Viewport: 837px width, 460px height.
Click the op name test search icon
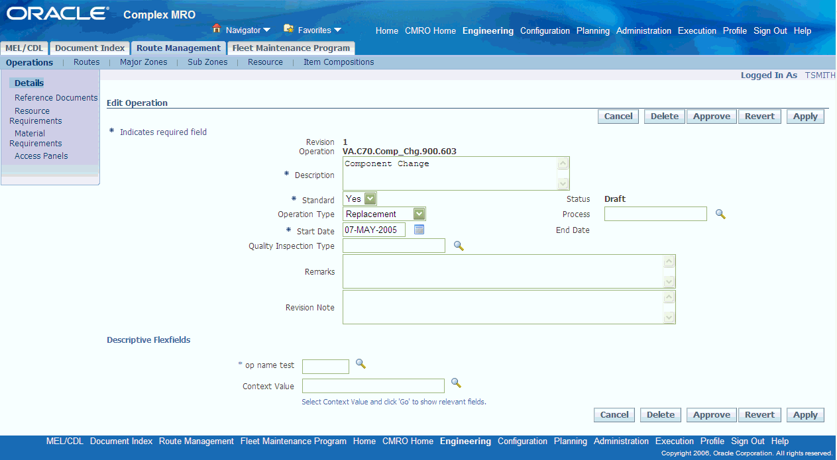click(x=361, y=364)
